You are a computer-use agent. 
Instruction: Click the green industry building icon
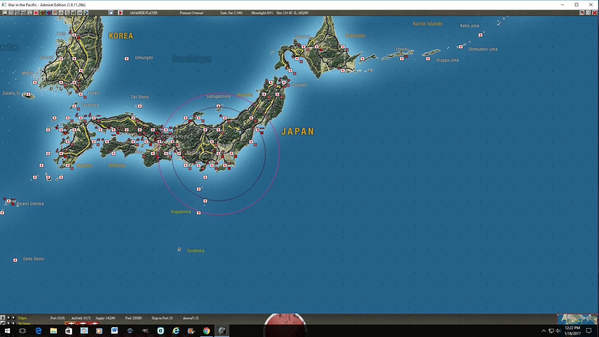point(73,13)
